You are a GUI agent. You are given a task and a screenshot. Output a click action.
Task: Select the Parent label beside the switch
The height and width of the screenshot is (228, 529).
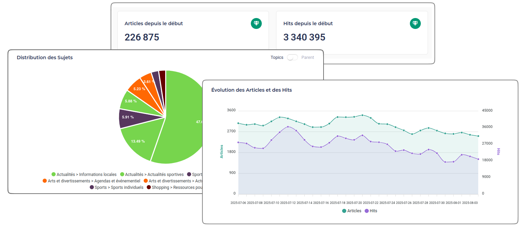(x=308, y=58)
